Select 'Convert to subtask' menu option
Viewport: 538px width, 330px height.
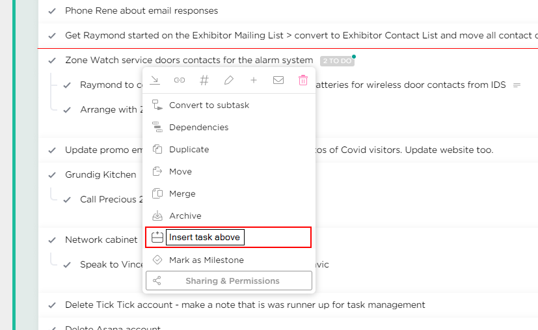pyautogui.click(x=209, y=105)
